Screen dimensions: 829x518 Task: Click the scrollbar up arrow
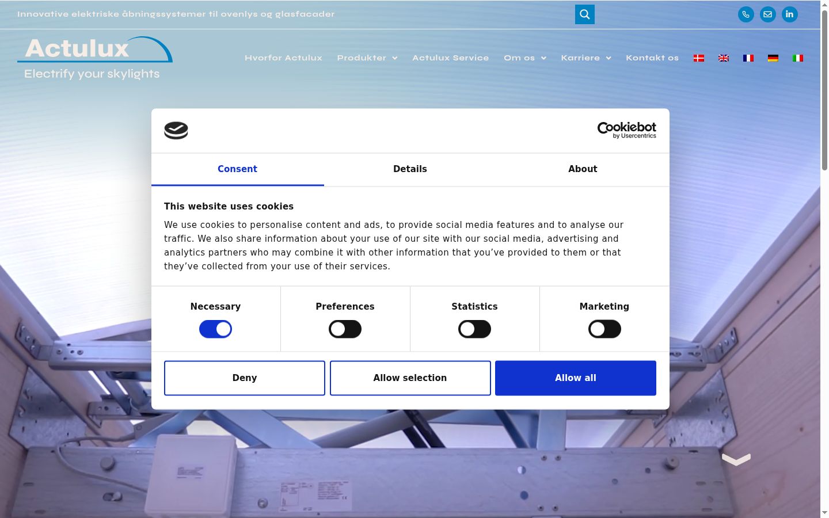click(x=824, y=5)
